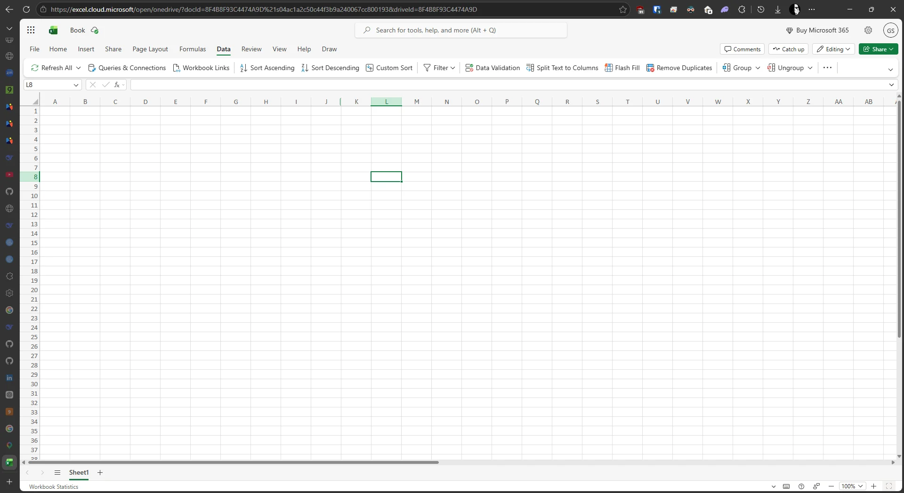Click the zoom out minus button
Image resolution: width=904 pixels, height=493 pixels.
click(831, 486)
